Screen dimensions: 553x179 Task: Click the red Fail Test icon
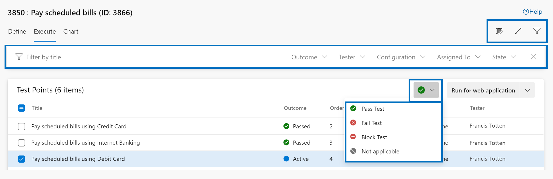point(353,123)
